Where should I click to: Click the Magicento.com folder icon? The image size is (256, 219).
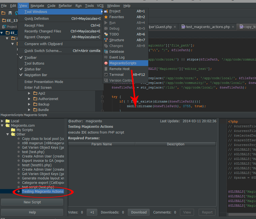click(x=8, y=125)
